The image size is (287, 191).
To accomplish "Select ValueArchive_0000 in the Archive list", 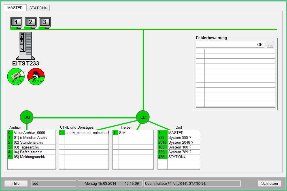I will click(x=34, y=133).
